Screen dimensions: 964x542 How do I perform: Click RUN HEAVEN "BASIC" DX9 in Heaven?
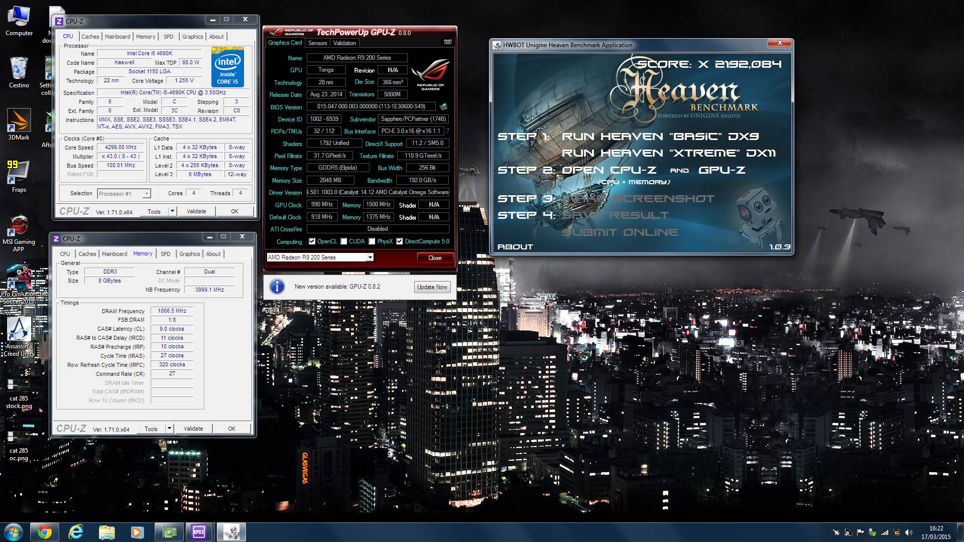tap(660, 137)
